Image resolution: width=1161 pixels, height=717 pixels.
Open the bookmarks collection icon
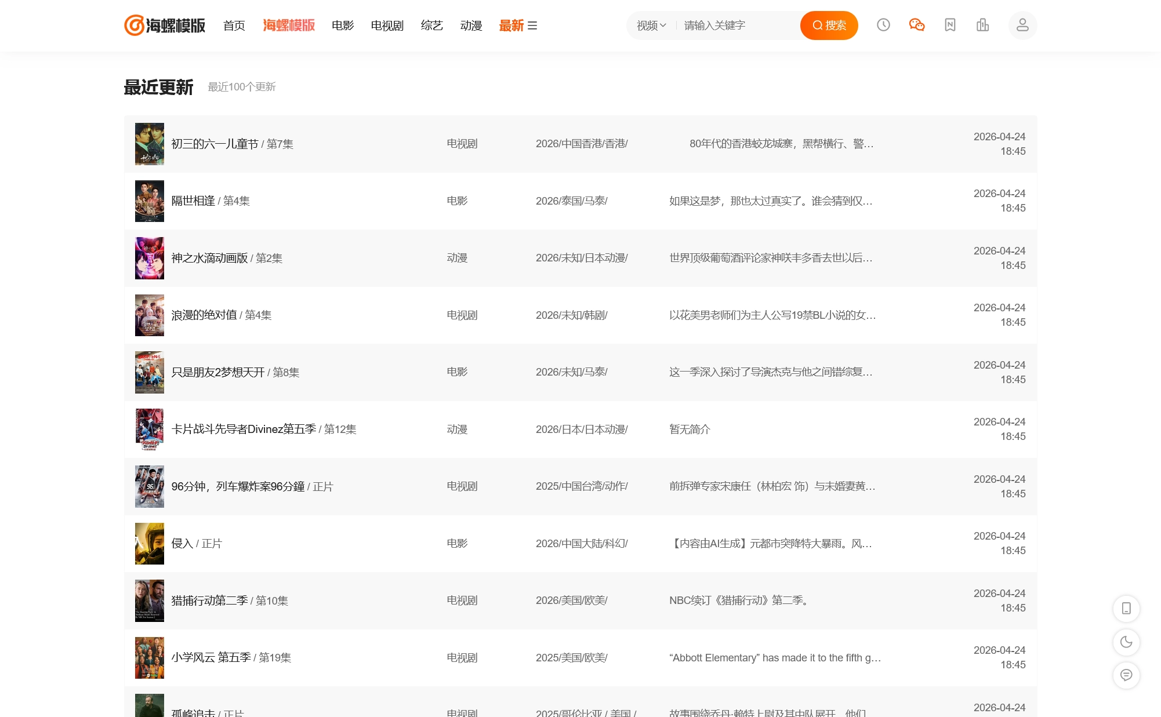950,26
